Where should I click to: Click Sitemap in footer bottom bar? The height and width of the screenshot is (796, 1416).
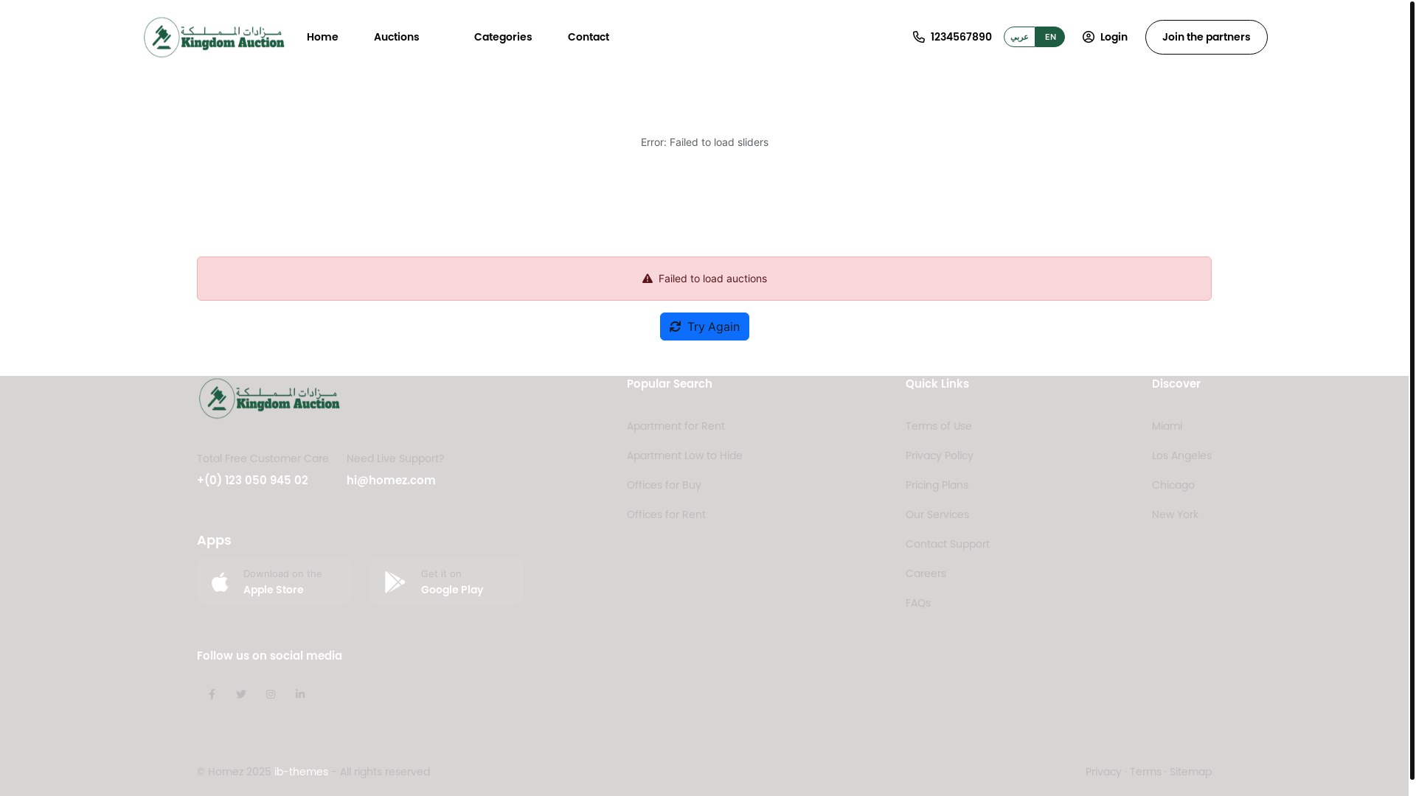click(1190, 772)
